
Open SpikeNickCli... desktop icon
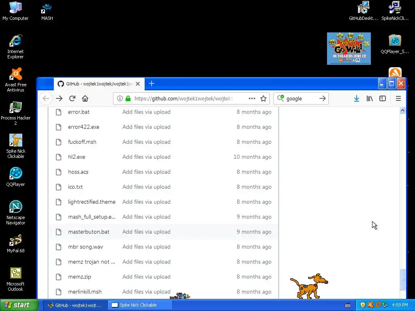[x=395, y=11]
